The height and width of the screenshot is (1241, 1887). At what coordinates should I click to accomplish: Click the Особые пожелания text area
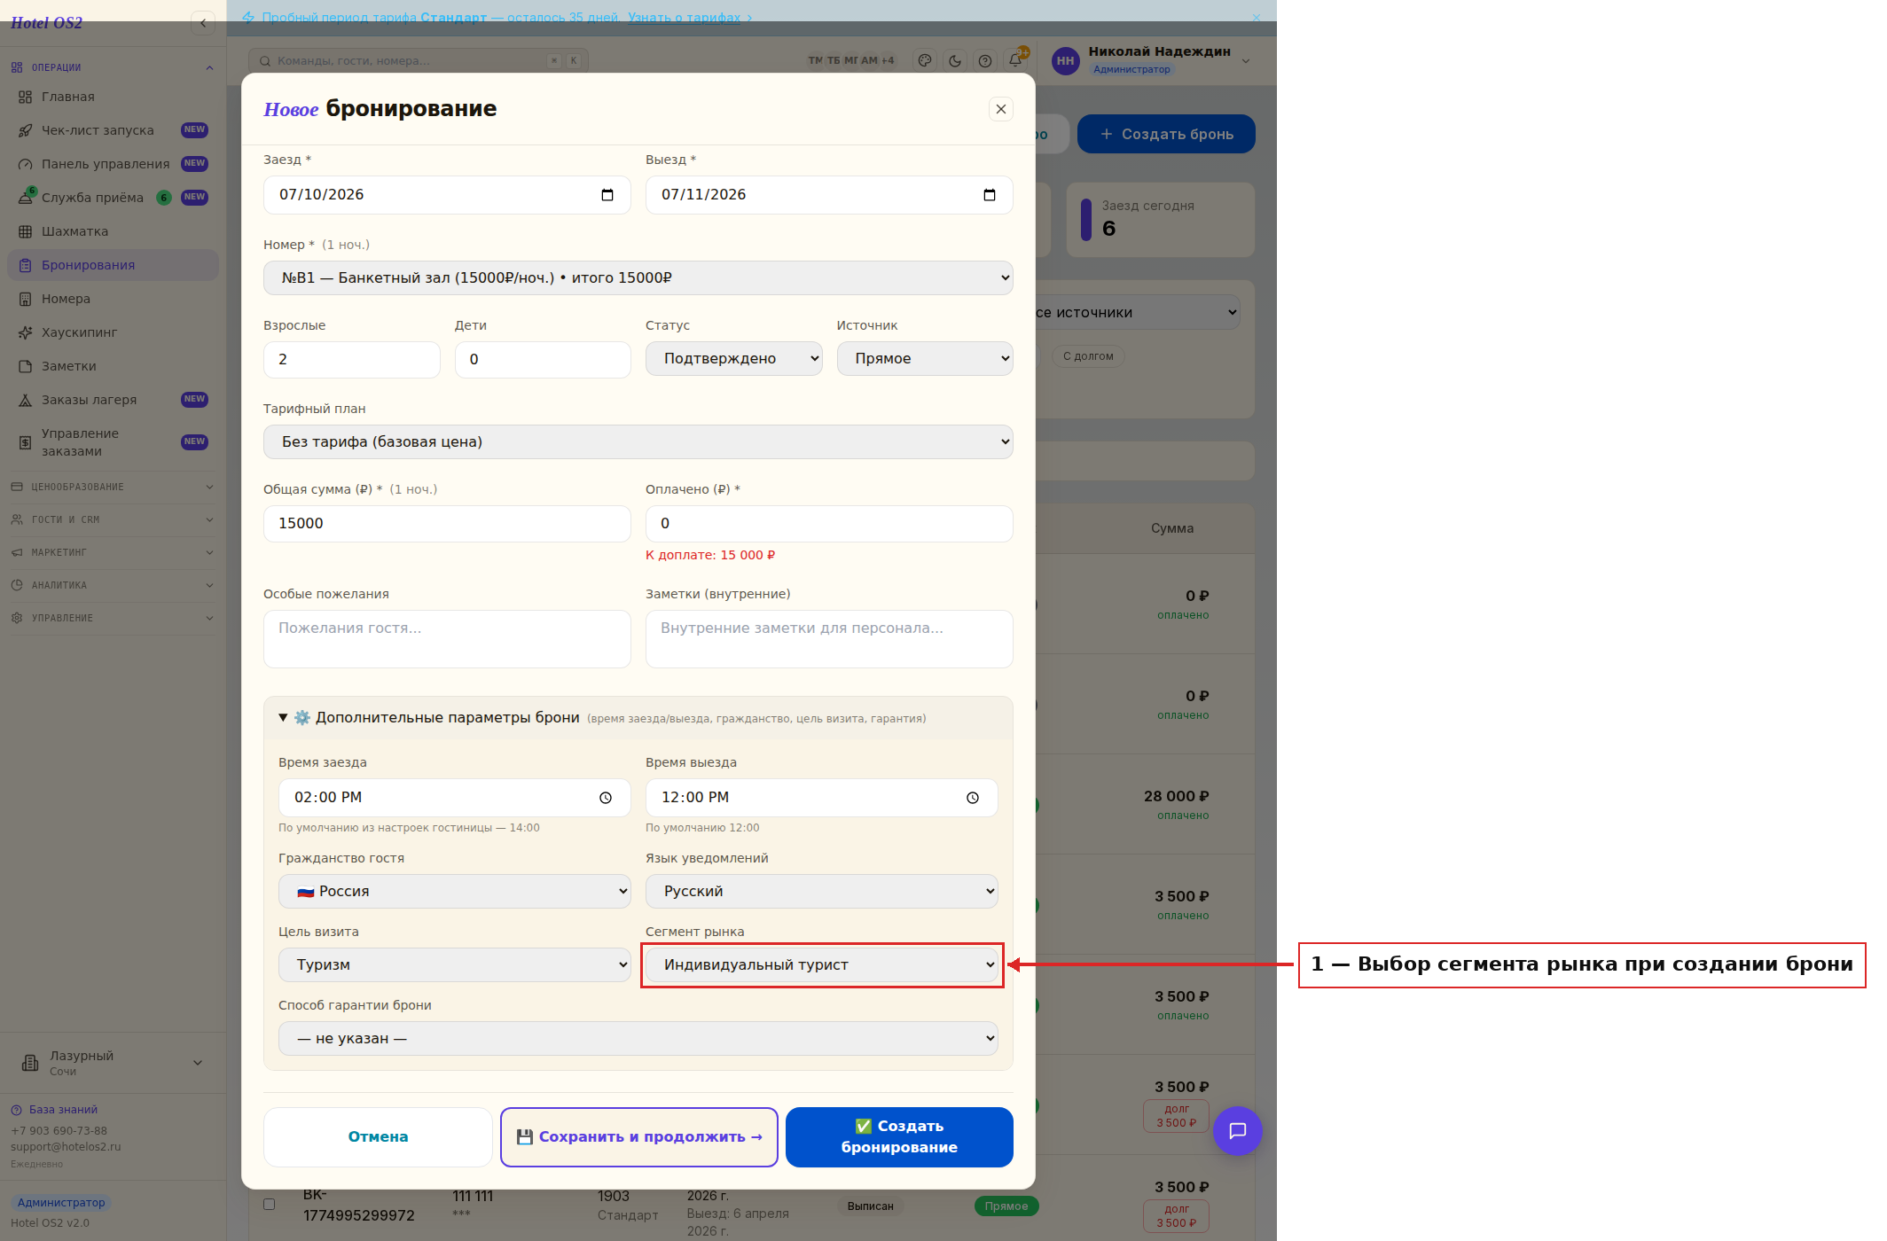(447, 639)
